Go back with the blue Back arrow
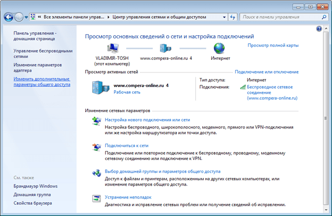 (x=9, y=17)
